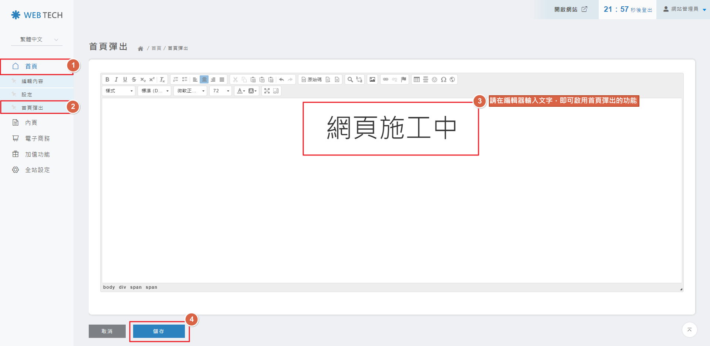Select 全站設定 from the sidebar
710x346 pixels.
tap(37, 169)
